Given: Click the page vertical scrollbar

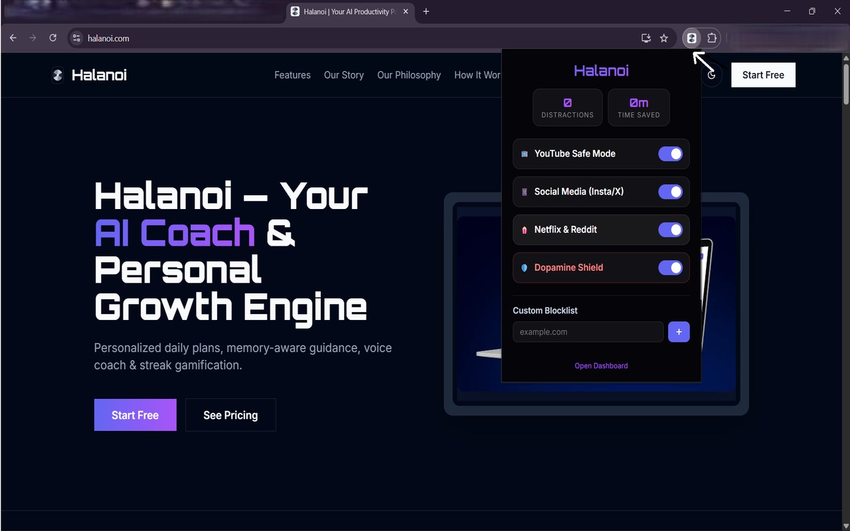Looking at the screenshot, I should pyautogui.click(x=845, y=83).
